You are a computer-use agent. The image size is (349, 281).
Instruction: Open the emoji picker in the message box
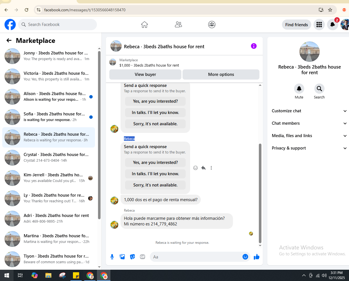point(245,257)
